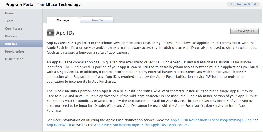Select the highlighted App IDs sidebar item
The image size is (263, 132).
point(21,44)
